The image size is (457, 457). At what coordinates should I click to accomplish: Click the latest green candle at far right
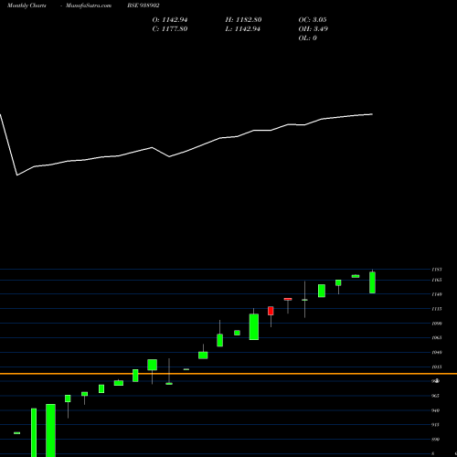[x=372, y=282]
